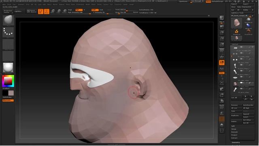Viewport: 259px width, 146px height.
Task: Pick a hue in the color picker
Action: pos(8,81)
